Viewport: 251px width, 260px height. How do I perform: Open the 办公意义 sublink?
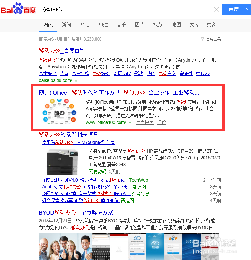click(x=167, y=74)
